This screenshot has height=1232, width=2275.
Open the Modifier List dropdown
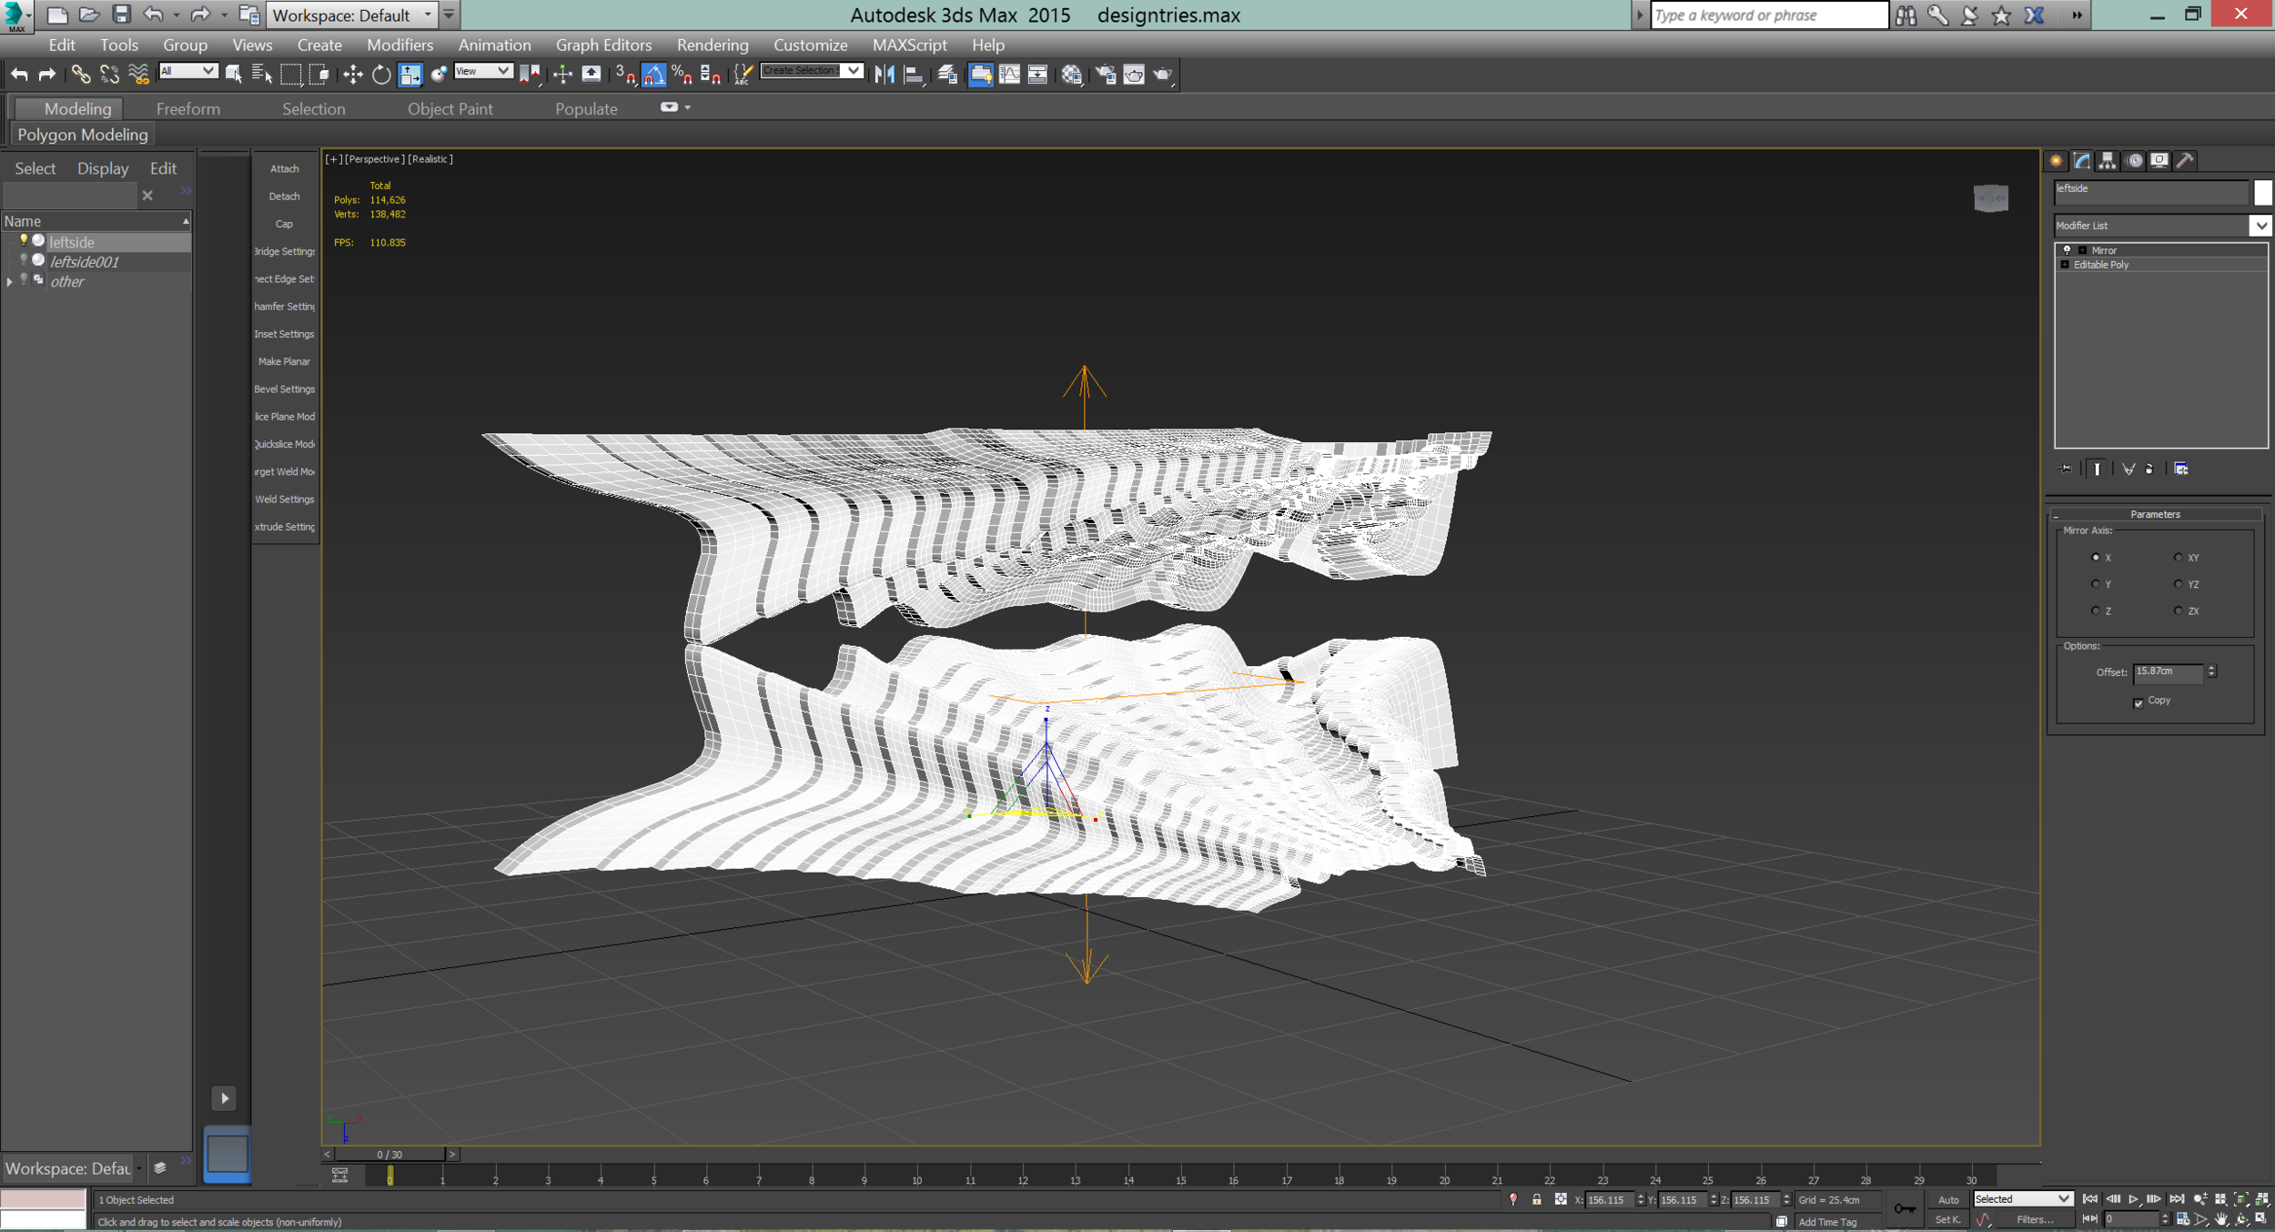click(x=2260, y=226)
